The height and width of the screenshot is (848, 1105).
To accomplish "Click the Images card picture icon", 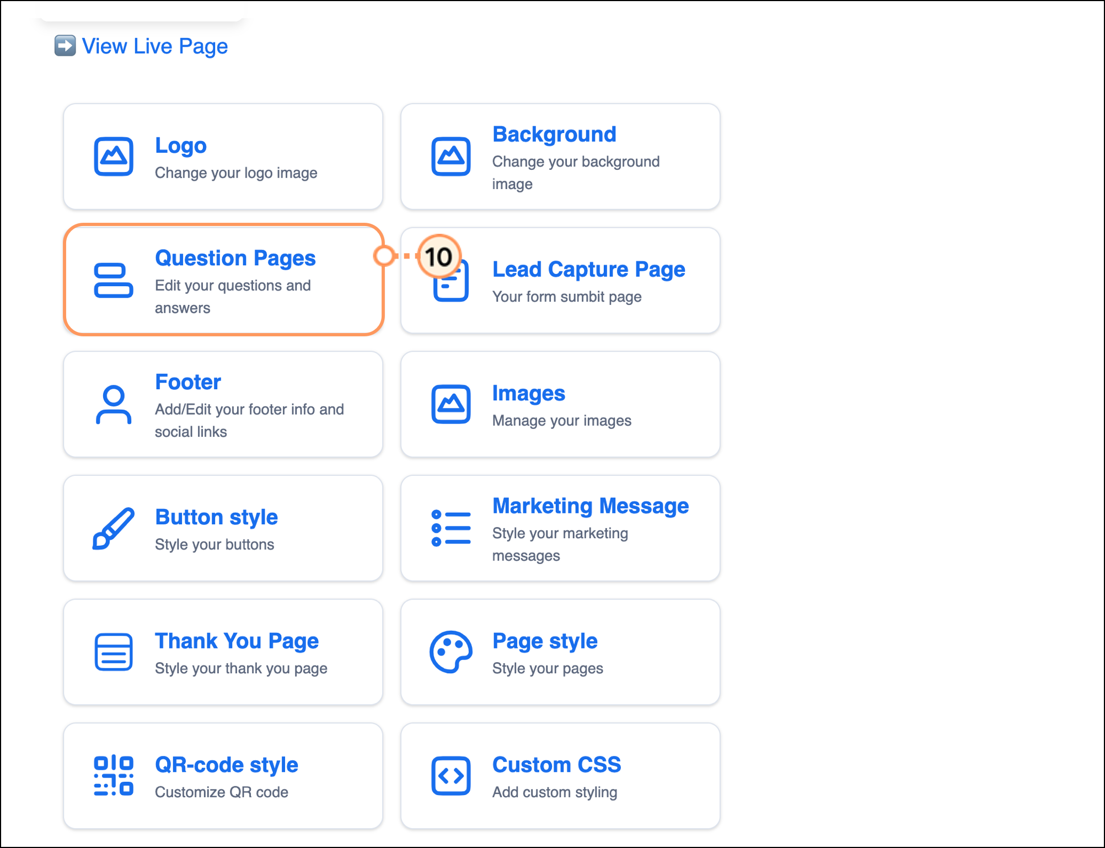I will coord(451,405).
